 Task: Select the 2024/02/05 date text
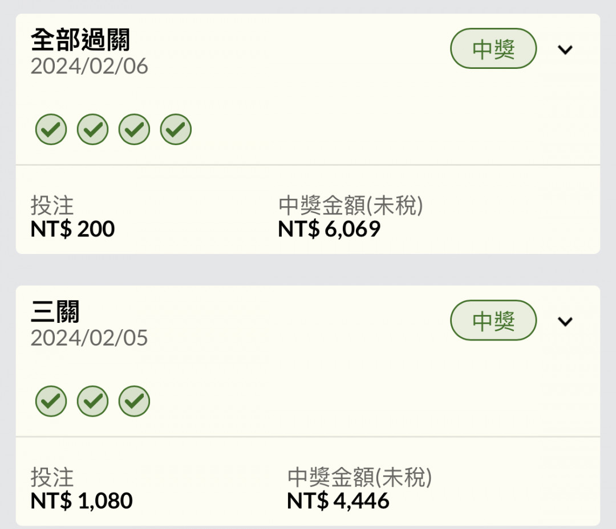tap(89, 338)
